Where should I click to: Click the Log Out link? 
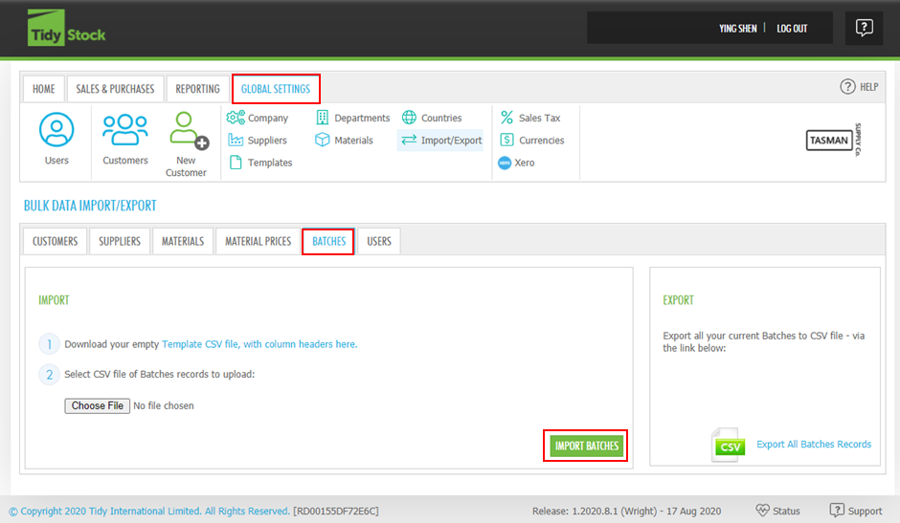[792, 29]
